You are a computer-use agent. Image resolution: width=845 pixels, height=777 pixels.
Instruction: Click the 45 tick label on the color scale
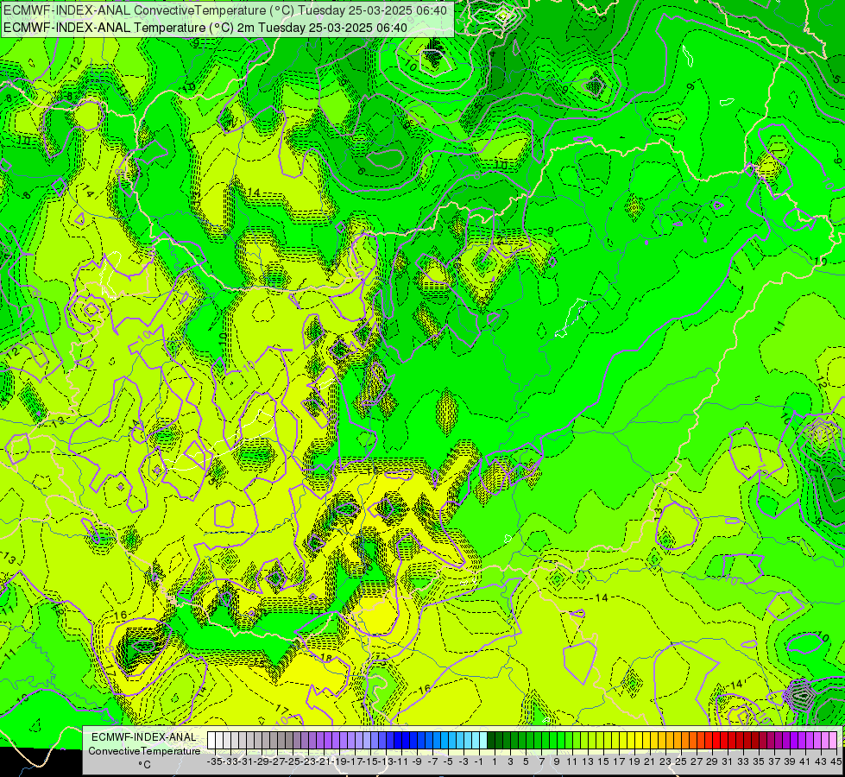836,761
